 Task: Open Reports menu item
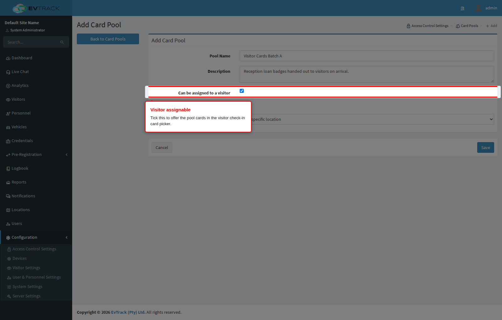36,182
